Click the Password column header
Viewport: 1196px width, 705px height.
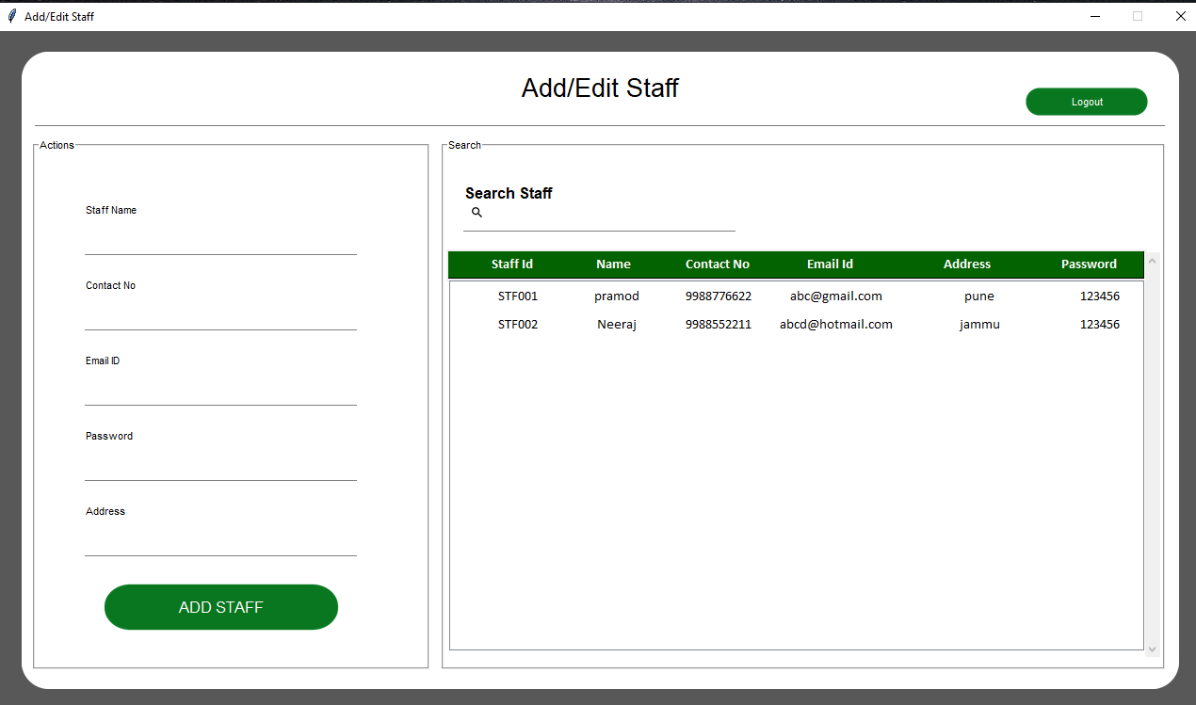[1088, 264]
